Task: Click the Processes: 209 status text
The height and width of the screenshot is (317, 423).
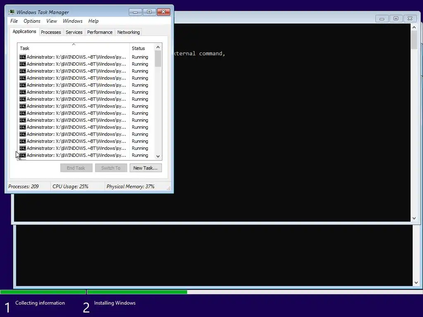Action: coord(24,187)
